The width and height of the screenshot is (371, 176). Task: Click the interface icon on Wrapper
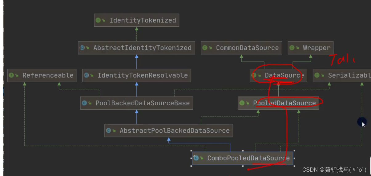(x=292, y=48)
